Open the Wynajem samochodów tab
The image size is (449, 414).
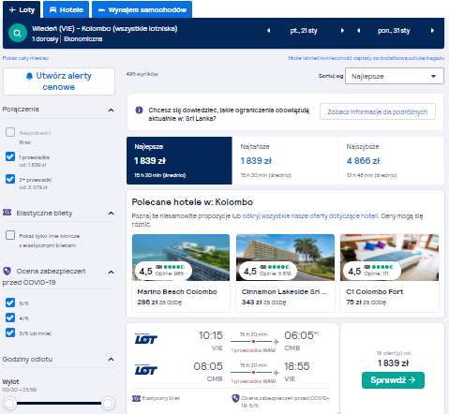tap(142, 9)
